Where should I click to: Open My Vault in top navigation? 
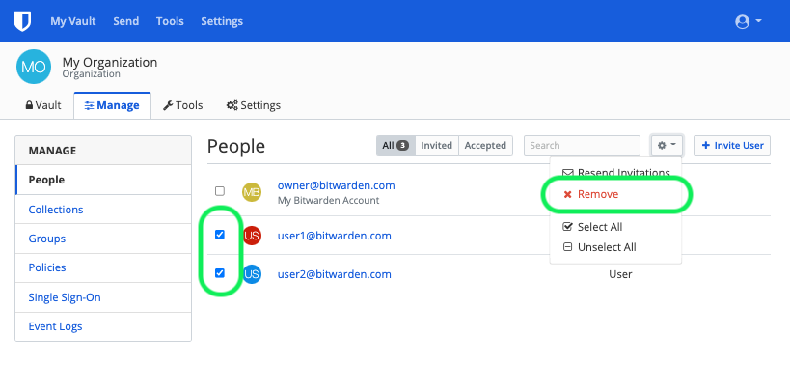(73, 21)
